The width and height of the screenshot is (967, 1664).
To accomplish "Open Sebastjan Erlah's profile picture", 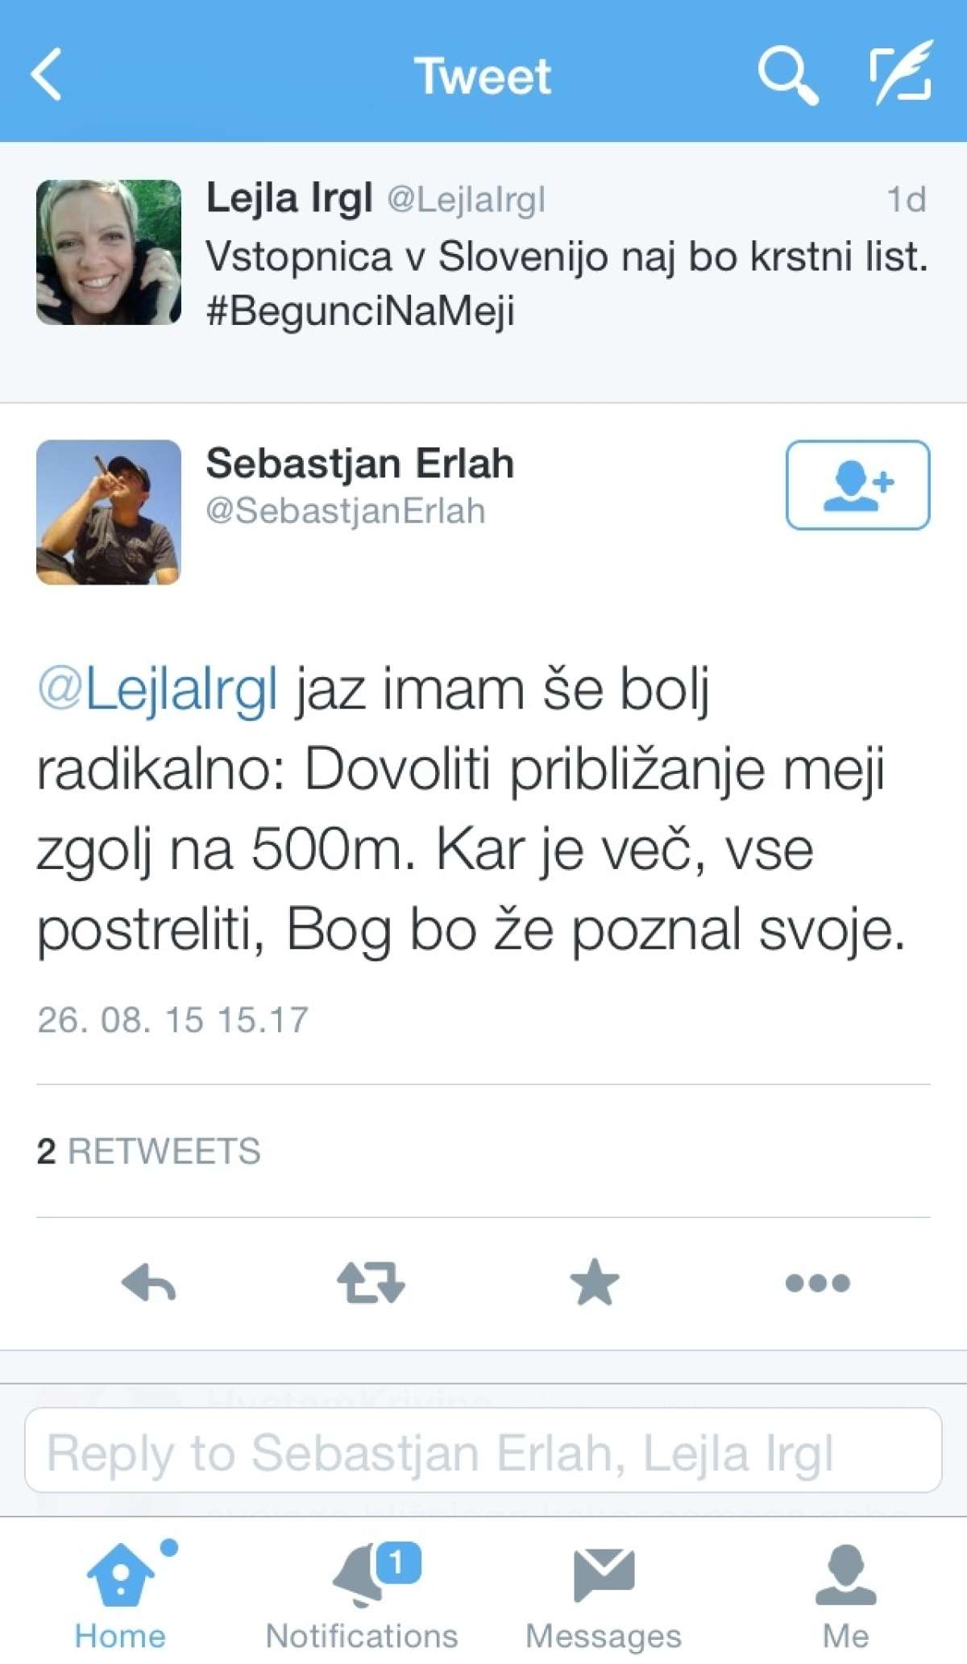I will pos(109,512).
